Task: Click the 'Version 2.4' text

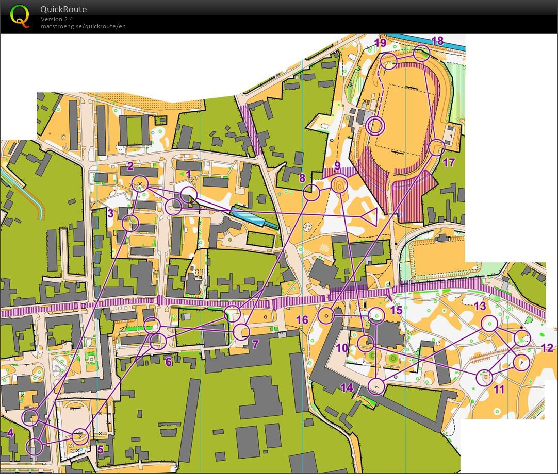Action: (57, 19)
